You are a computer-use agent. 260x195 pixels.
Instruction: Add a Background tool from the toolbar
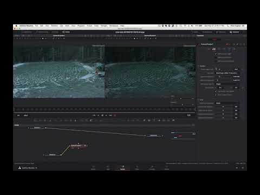tap(36, 120)
